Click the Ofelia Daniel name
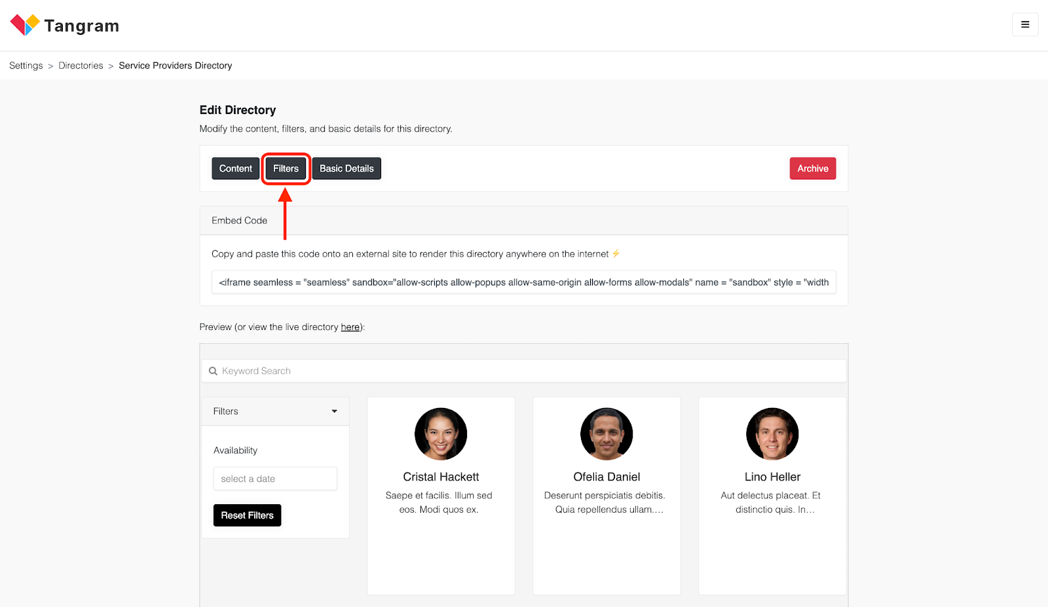 click(x=607, y=477)
